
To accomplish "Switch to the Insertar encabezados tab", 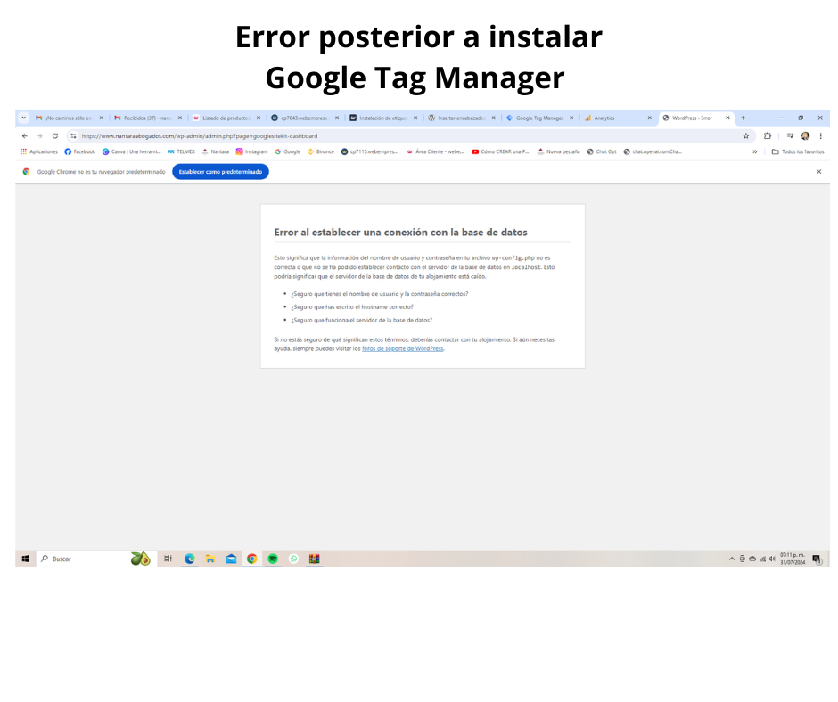I will [461, 118].
